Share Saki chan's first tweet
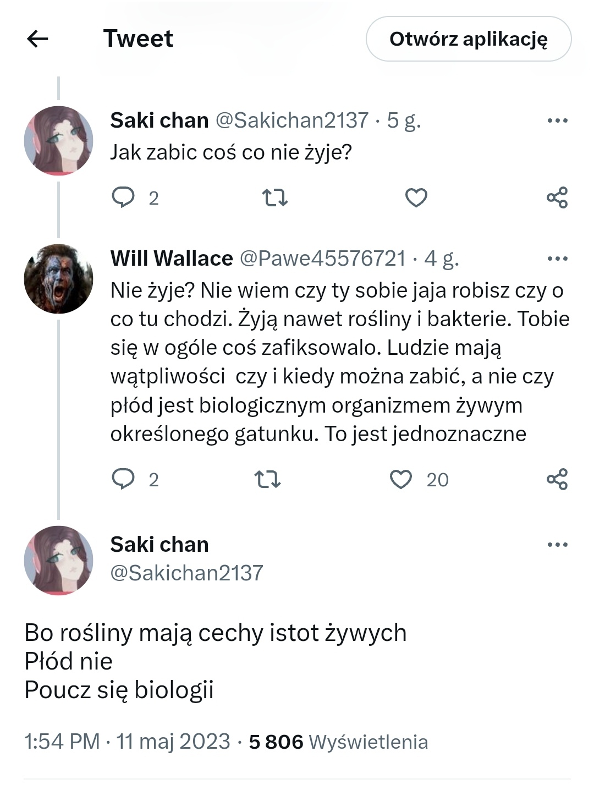This screenshot has height=790, width=594. (557, 197)
